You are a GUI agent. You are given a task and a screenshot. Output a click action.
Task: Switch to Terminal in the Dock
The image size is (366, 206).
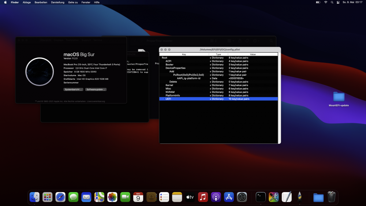coord(261,197)
